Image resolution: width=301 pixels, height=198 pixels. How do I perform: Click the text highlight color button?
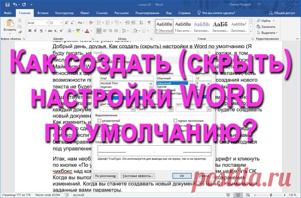point(78,31)
